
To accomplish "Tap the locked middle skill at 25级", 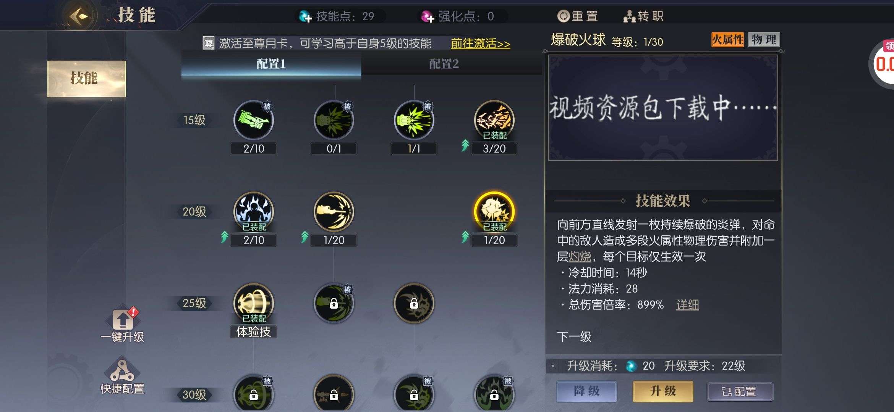I will coord(334,303).
